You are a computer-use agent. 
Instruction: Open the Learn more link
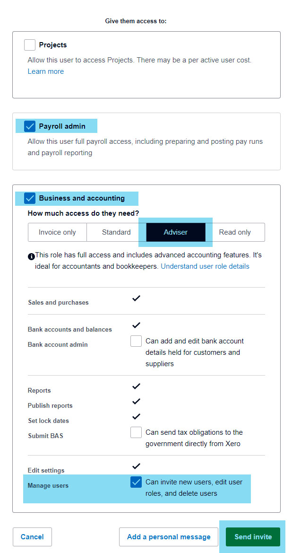45,71
